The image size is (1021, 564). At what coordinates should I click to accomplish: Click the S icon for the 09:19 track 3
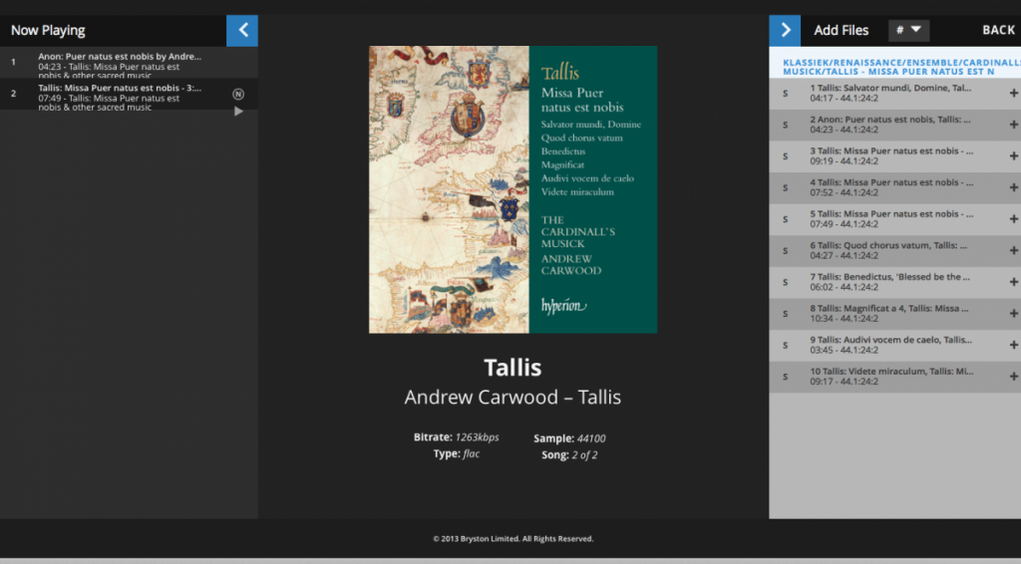[786, 156]
